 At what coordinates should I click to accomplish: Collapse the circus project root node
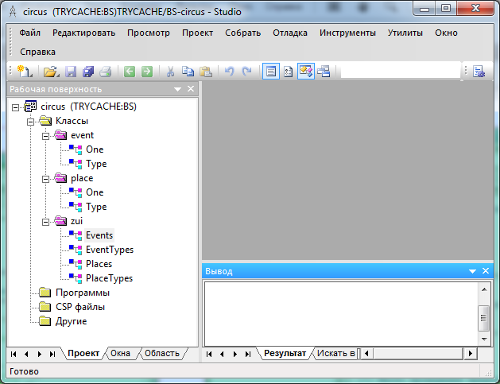coord(15,107)
